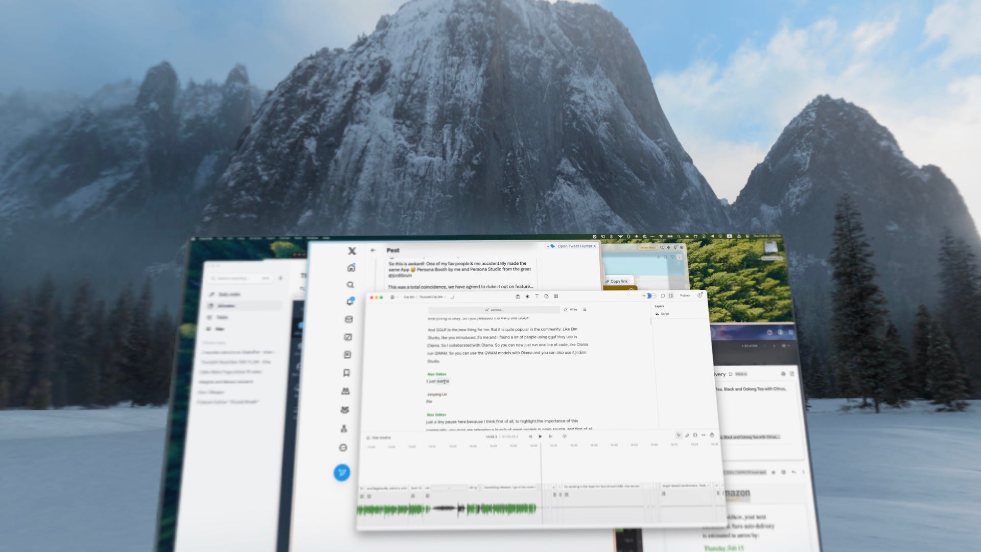Image resolution: width=981 pixels, height=552 pixels.
Task: Click Open Tweet Hunter X link
Action: [x=576, y=246]
